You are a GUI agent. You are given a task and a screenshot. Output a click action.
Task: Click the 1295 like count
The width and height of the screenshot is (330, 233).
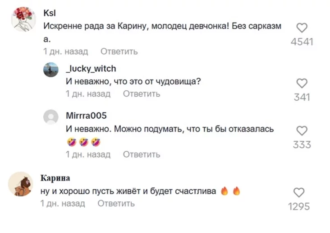click(x=299, y=206)
